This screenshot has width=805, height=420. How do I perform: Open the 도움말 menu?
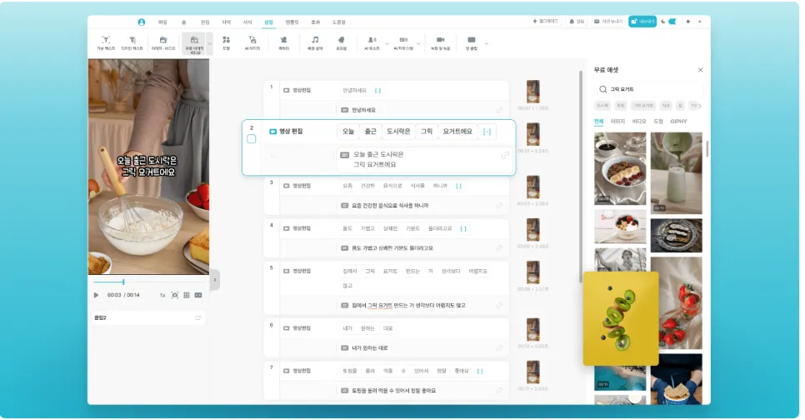(x=338, y=22)
